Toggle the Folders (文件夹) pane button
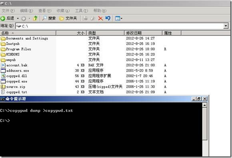The image size is (232, 158). pos(68,18)
